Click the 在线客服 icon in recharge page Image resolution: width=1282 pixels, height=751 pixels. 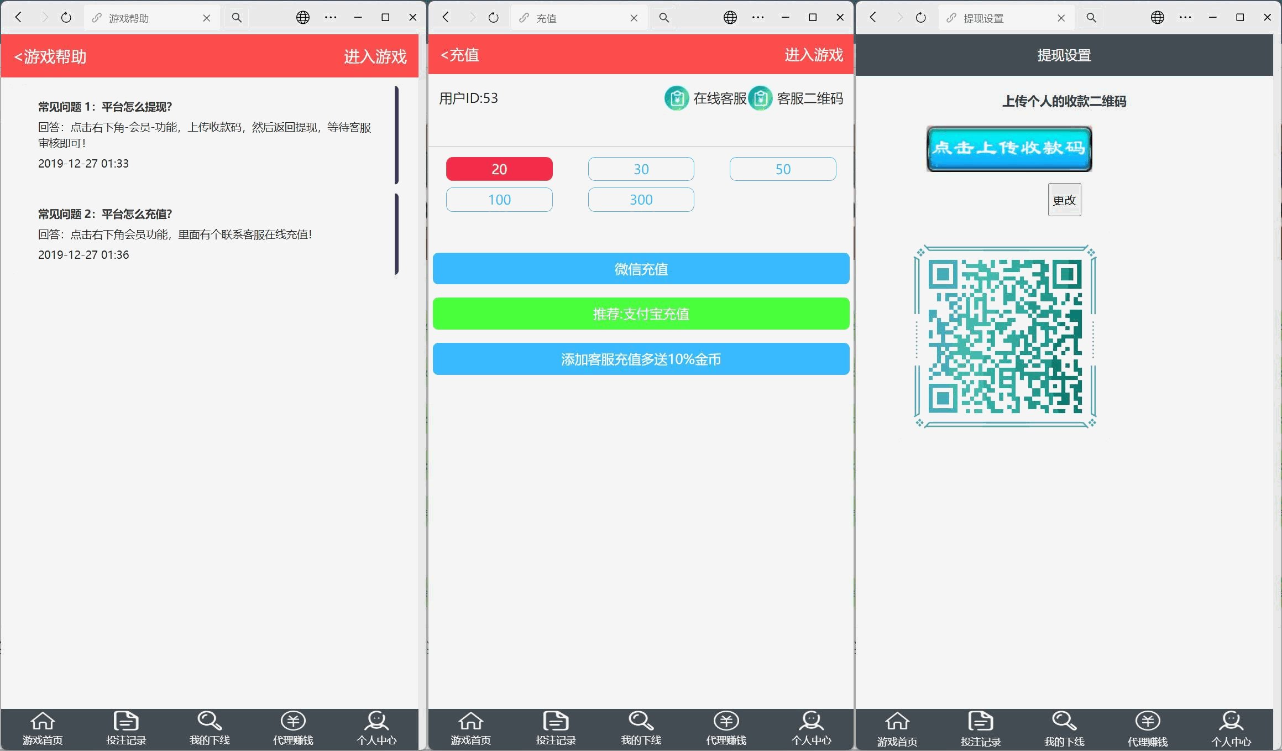point(676,98)
